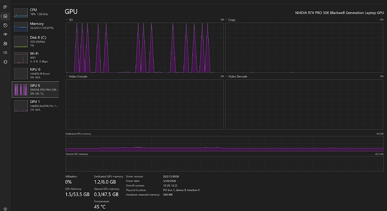Screen dimensions: 387x211
Task: Click the PCI bus 1 physical location
Action: click(x=181, y=190)
